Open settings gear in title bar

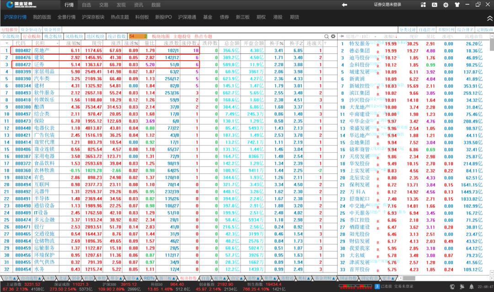[446, 5]
